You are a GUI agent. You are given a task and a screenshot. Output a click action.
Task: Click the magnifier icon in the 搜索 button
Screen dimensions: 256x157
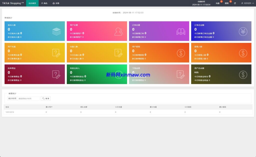click(43, 98)
